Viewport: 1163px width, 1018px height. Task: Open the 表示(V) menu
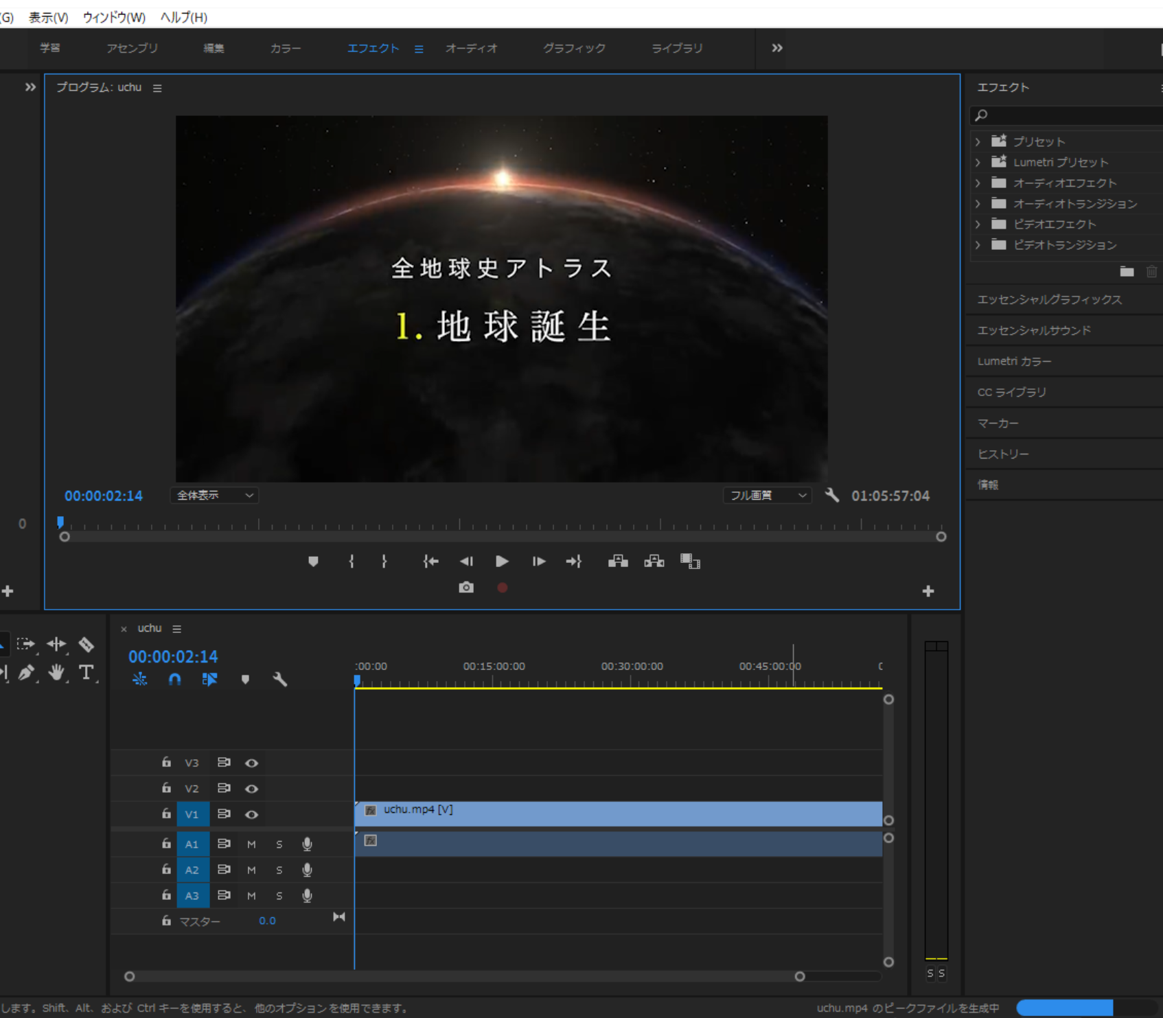(x=48, y=17)
